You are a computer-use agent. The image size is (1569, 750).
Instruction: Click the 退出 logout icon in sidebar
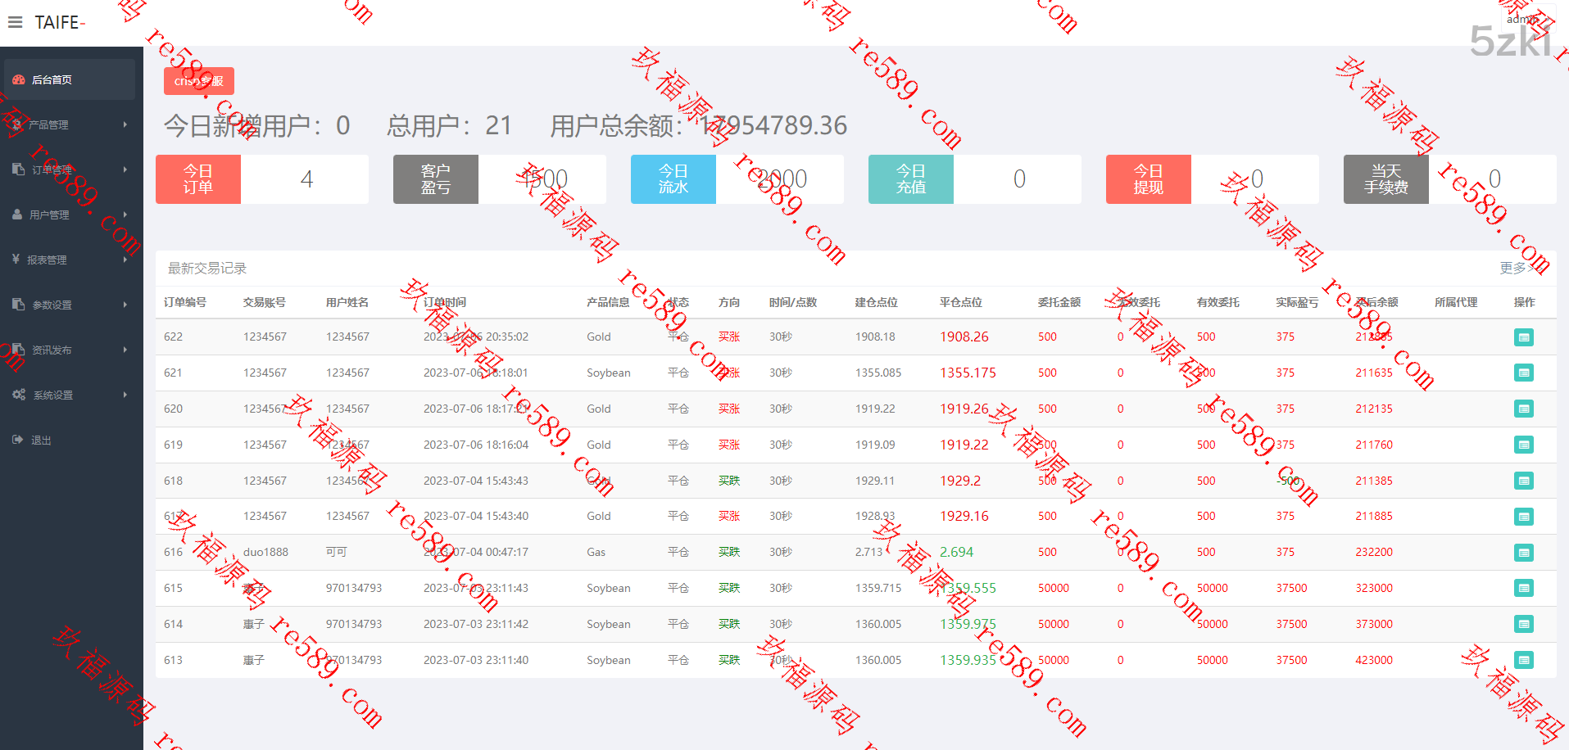[18, 440]
